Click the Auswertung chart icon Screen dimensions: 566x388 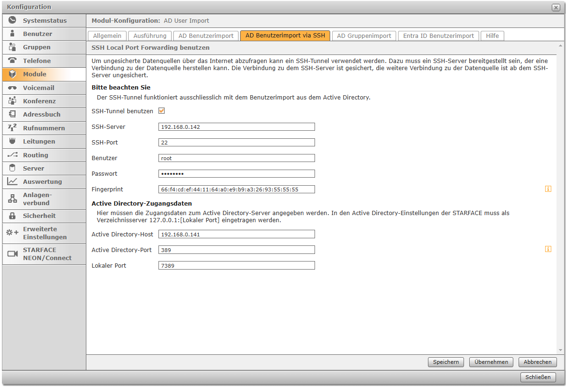tap(12, 181)
